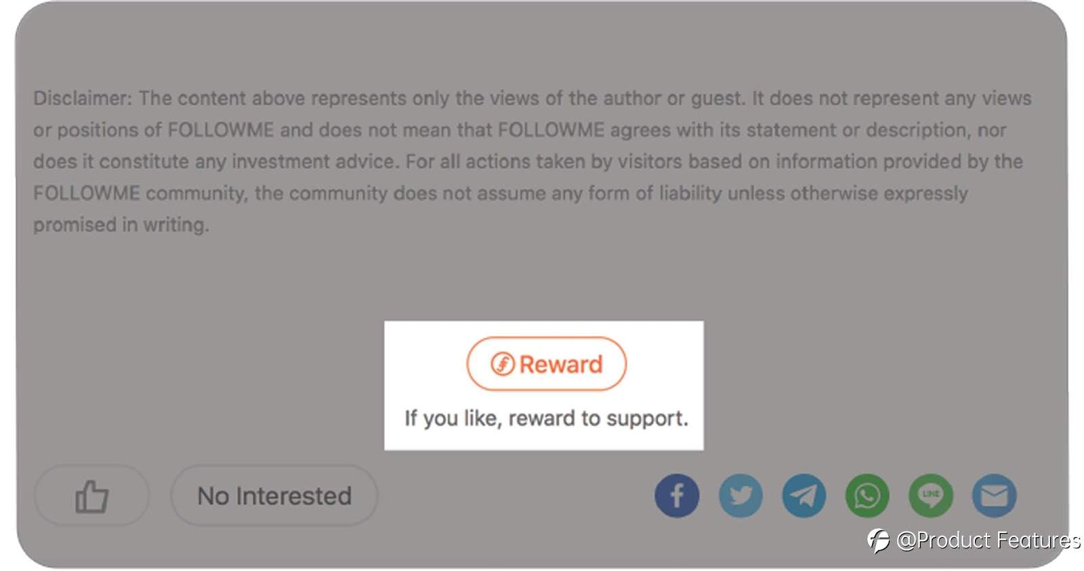The height and width of the screenshot is (571, 1084).
Task: Share via the green LINE icon
Action: 931,496
